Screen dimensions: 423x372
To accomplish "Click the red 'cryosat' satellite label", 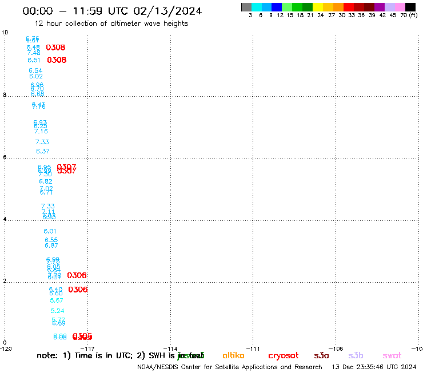I will pos(284,356).
